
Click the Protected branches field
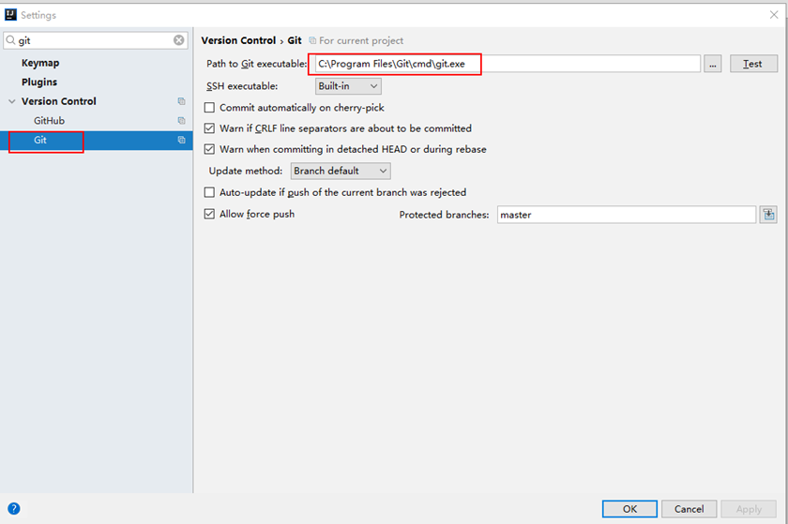pyautogui.click(x=627, y=215)
